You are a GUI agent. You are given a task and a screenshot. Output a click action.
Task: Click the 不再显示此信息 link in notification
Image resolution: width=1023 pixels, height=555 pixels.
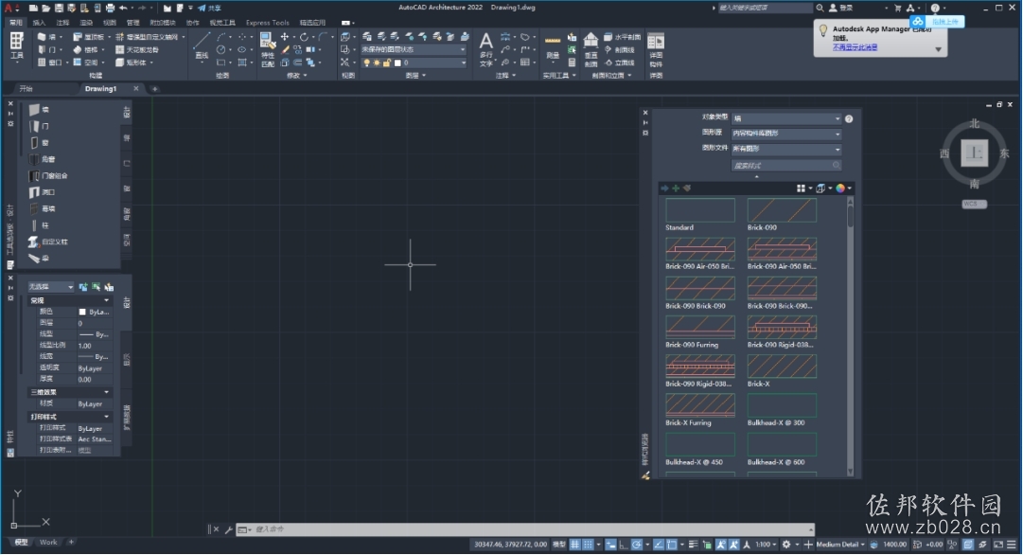855,47
